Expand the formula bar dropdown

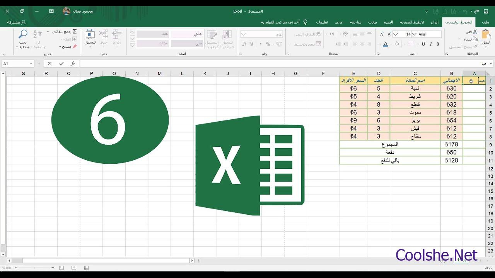[491, 63]
